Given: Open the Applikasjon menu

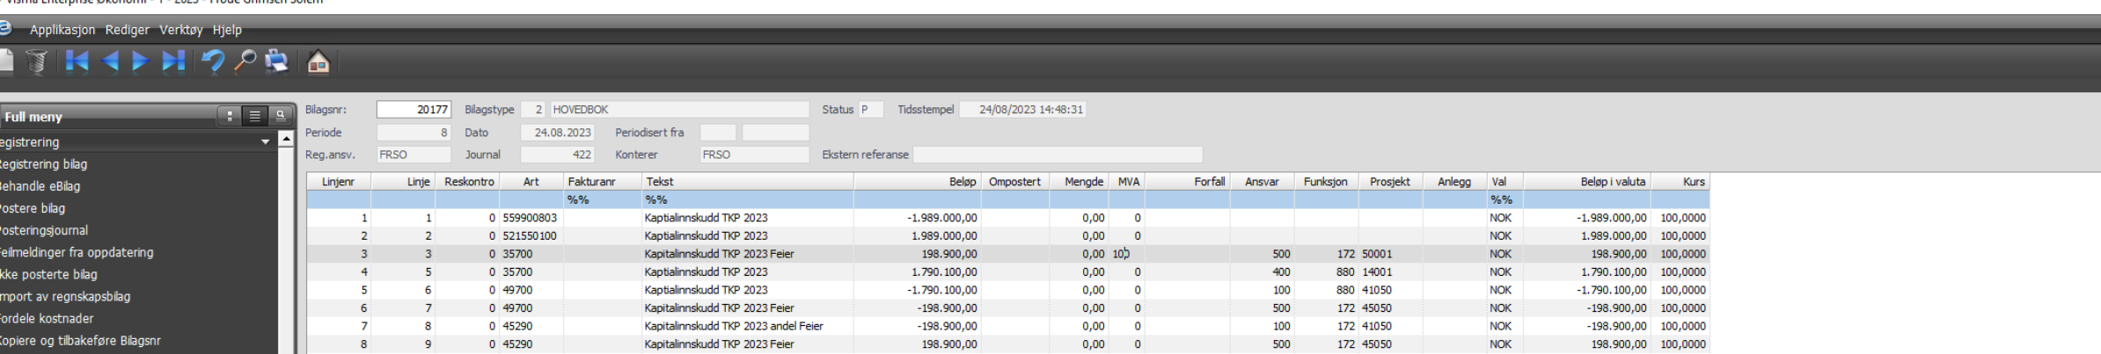Looking at the screenshot, I should [62, 30].
